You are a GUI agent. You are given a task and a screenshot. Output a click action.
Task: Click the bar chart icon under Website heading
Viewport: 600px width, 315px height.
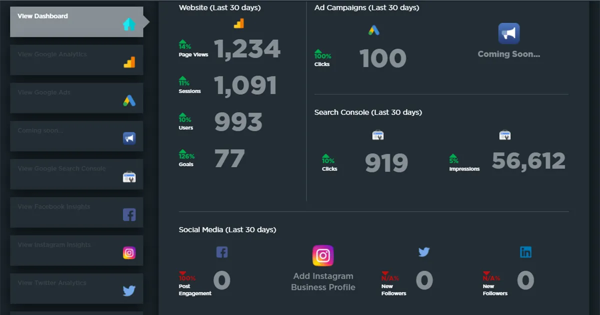pyautogui.click(x=238, y=22)
